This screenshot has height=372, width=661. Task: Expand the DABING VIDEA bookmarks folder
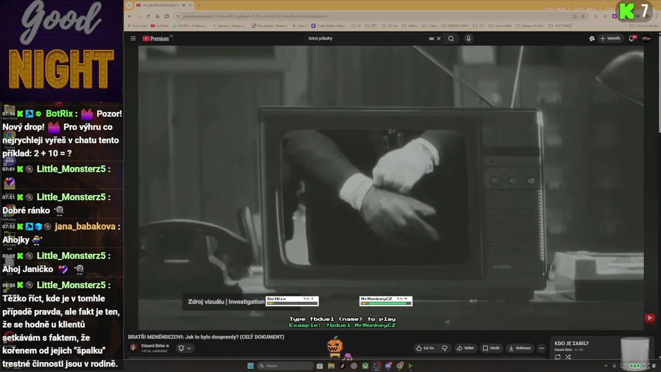click(x=456, y=26)
